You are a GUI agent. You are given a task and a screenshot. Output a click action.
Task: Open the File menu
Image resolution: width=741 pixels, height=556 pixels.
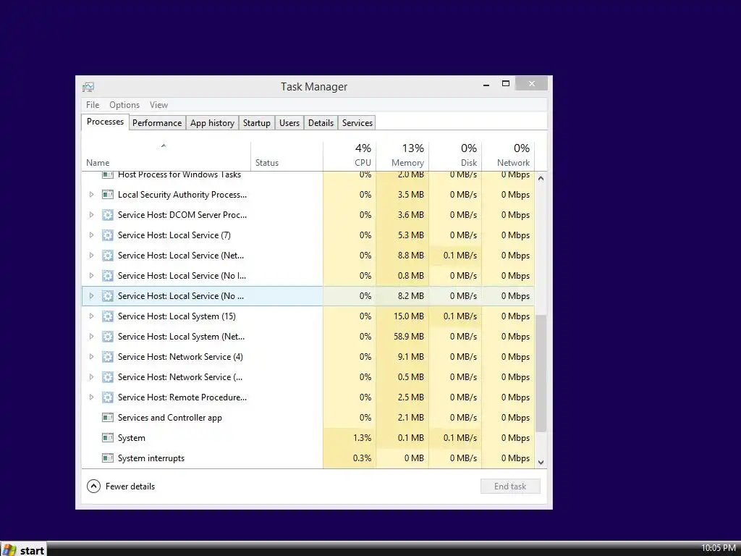pos(93,105)
